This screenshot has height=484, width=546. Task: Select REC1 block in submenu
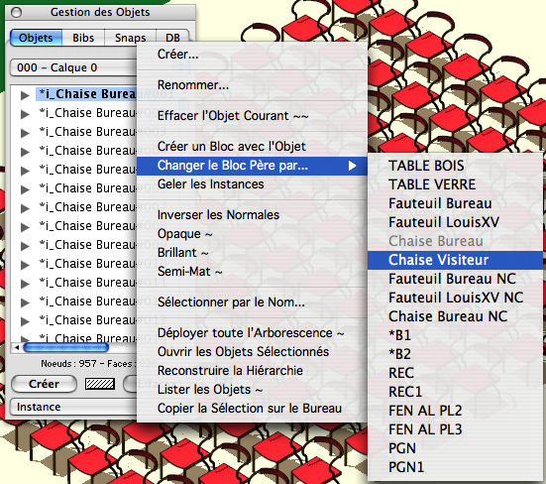coord(455,392)
